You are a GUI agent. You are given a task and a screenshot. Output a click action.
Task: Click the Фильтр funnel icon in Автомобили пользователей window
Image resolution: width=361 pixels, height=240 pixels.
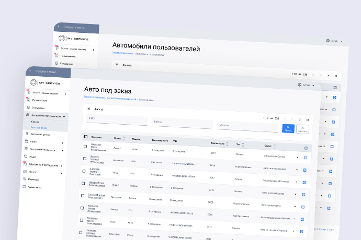pos(117,65)
